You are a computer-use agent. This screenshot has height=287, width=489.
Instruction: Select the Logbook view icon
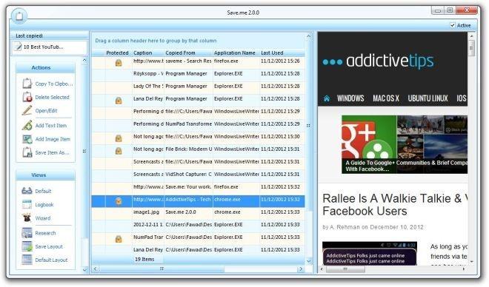pyautogui.click(x=27, y=204)
